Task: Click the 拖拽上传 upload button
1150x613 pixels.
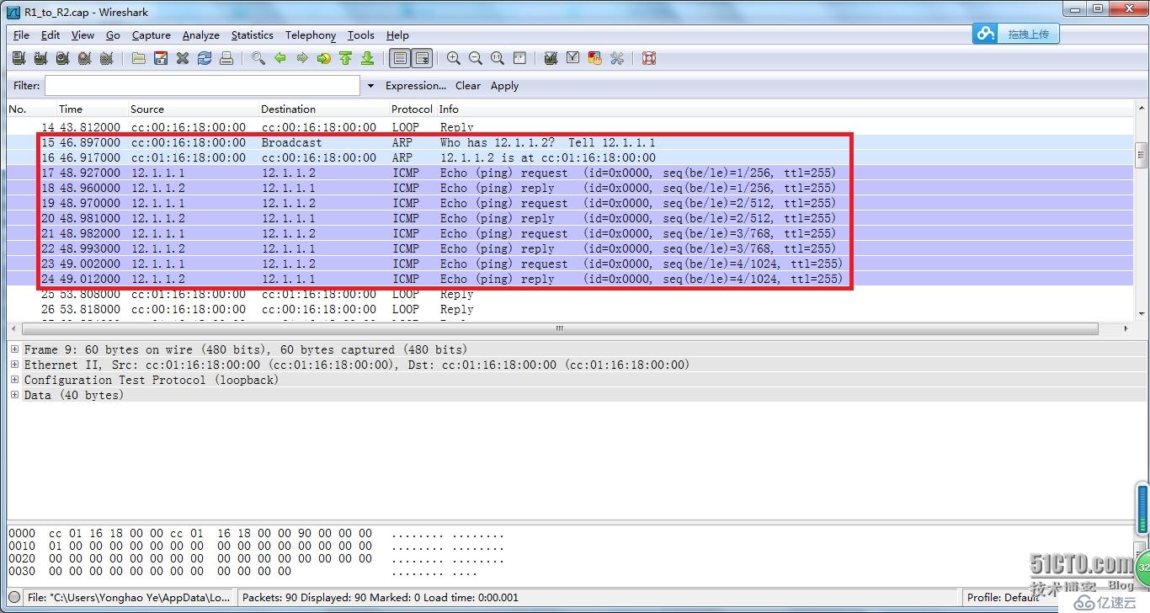Action: coord(1016,34)
